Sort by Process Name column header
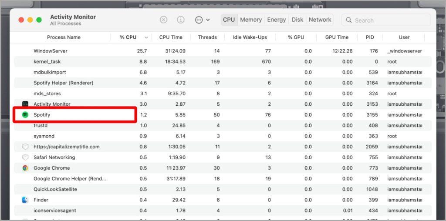Image resolution: width=446 pixels, height=221 pixels. 64,37
